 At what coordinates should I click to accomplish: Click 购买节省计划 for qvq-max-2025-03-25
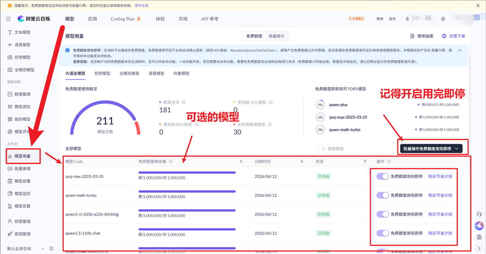point(440,176)
